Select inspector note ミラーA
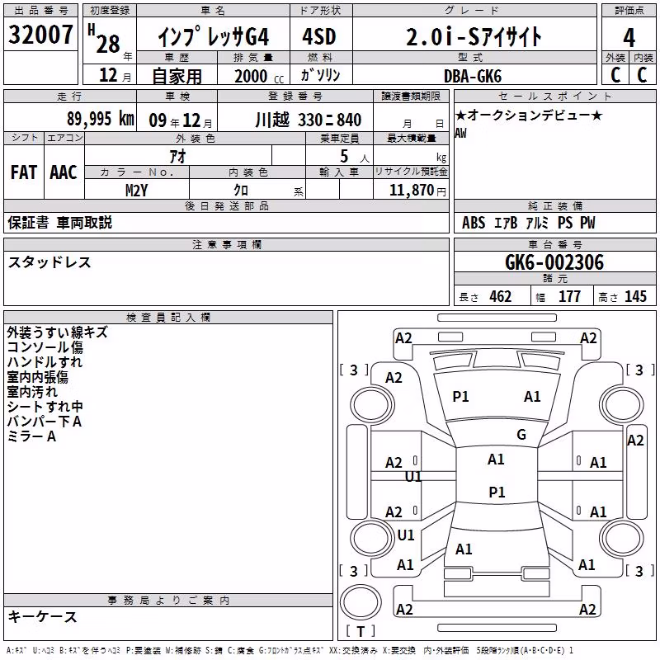 31,436
